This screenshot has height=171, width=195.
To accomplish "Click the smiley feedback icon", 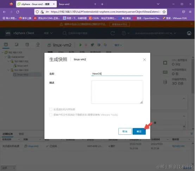I will (189, 33).
